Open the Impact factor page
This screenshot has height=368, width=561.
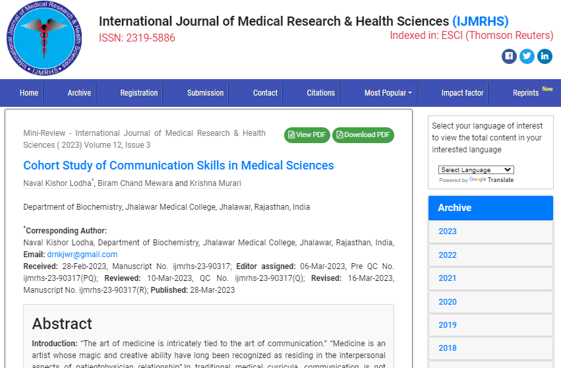(462, 93)
